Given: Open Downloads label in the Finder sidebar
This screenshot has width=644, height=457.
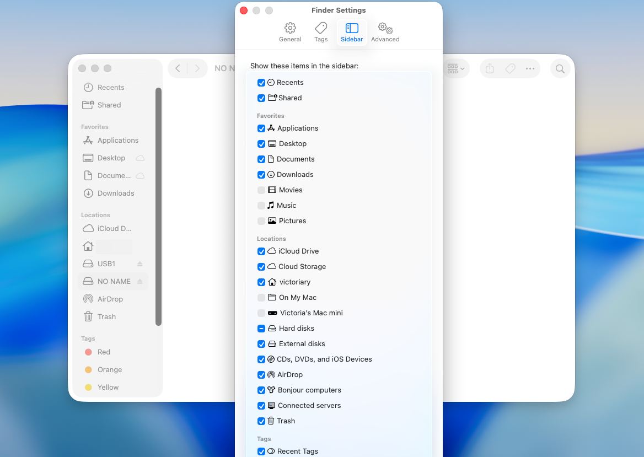Looking at the screenshot, I should 116,193.
